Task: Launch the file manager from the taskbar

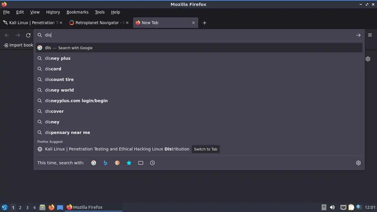Action: (42, 207)
